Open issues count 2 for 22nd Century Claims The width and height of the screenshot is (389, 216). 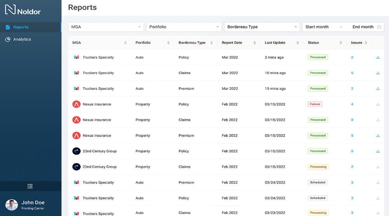pyautogui.click(x=352, y=167)
